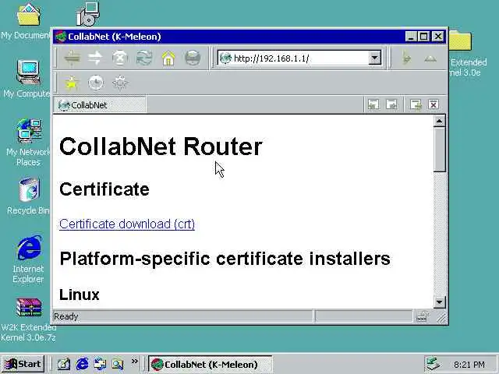499x374 pixels.
Task: Click the CollabNet Router heading
Action: click(x=161, y=146)
